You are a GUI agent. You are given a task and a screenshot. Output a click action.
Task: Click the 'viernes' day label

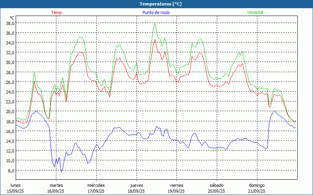click(x=176, y=185)
